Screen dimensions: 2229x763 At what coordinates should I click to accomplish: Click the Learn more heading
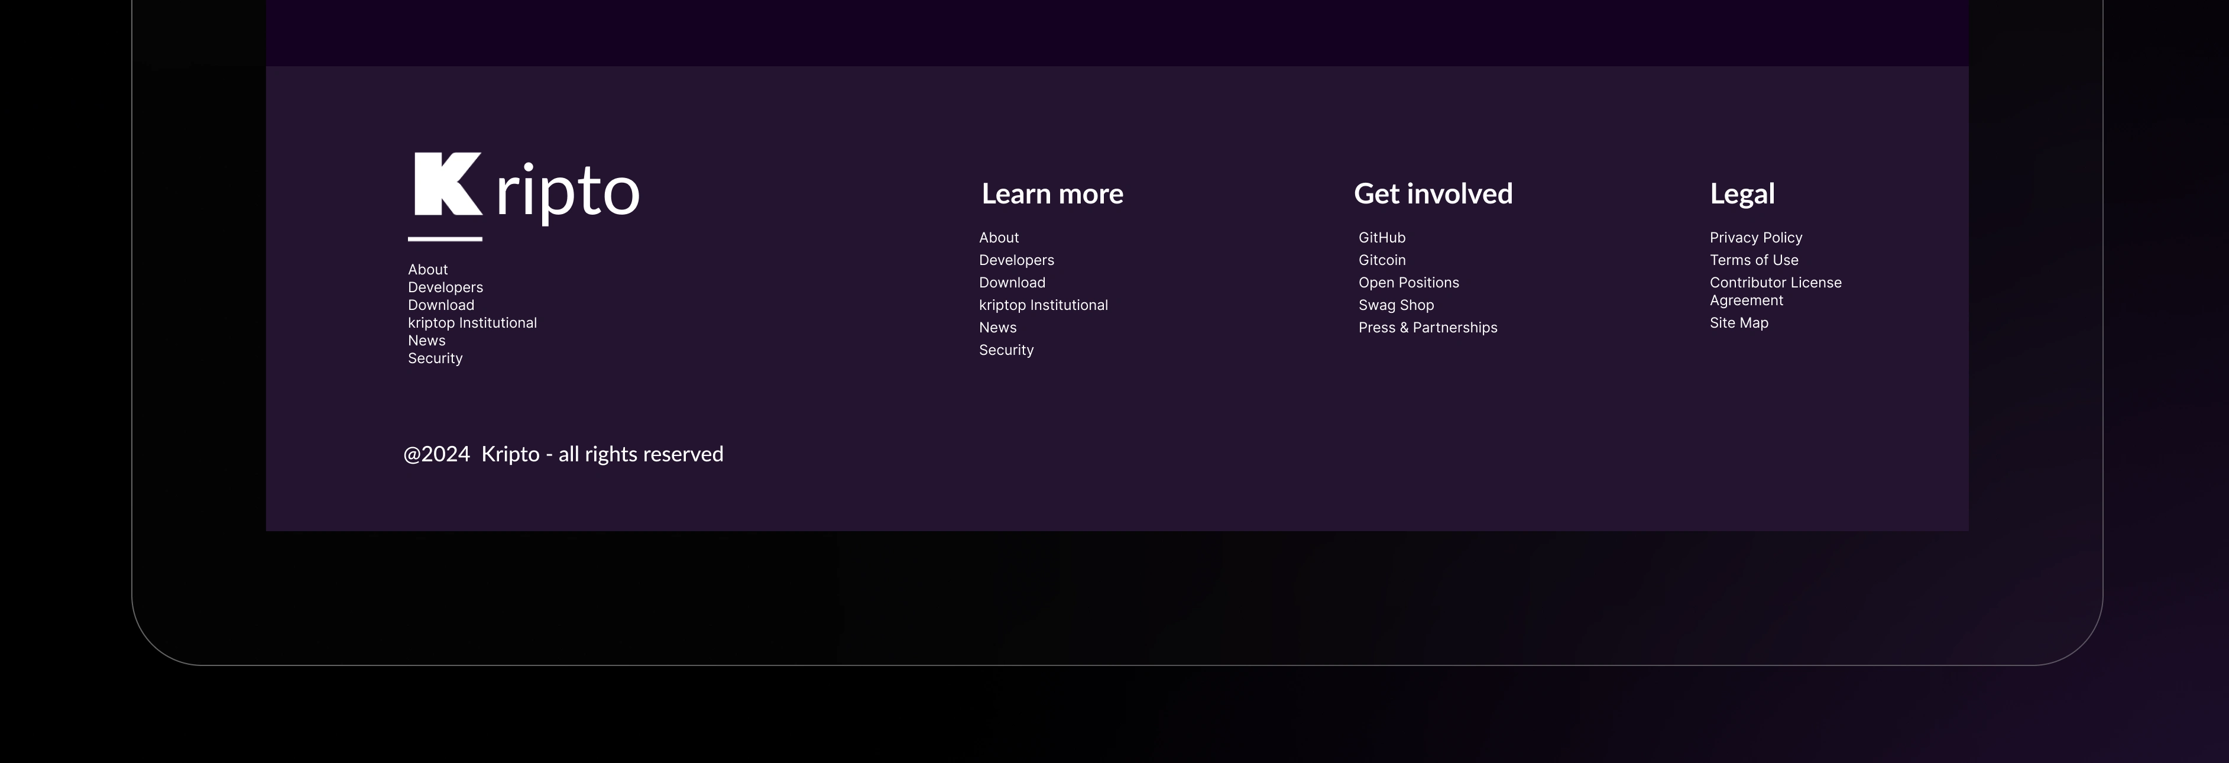click(x=1052, y=193)
